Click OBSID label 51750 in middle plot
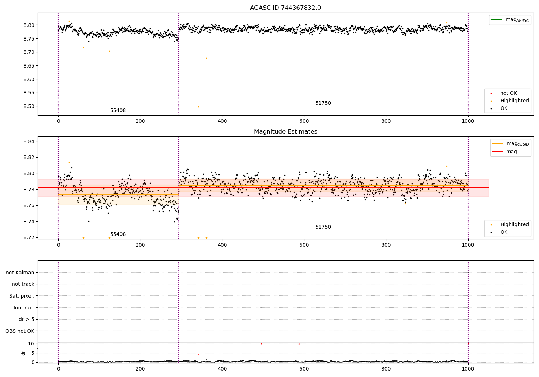 pyautogui.click(x=323, y=227)
